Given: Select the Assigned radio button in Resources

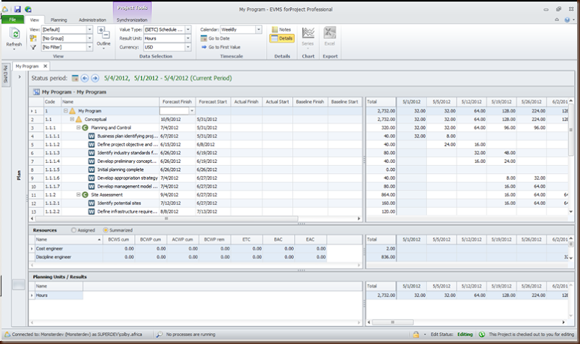Looking at the screenshot, I should coord(72,230).
